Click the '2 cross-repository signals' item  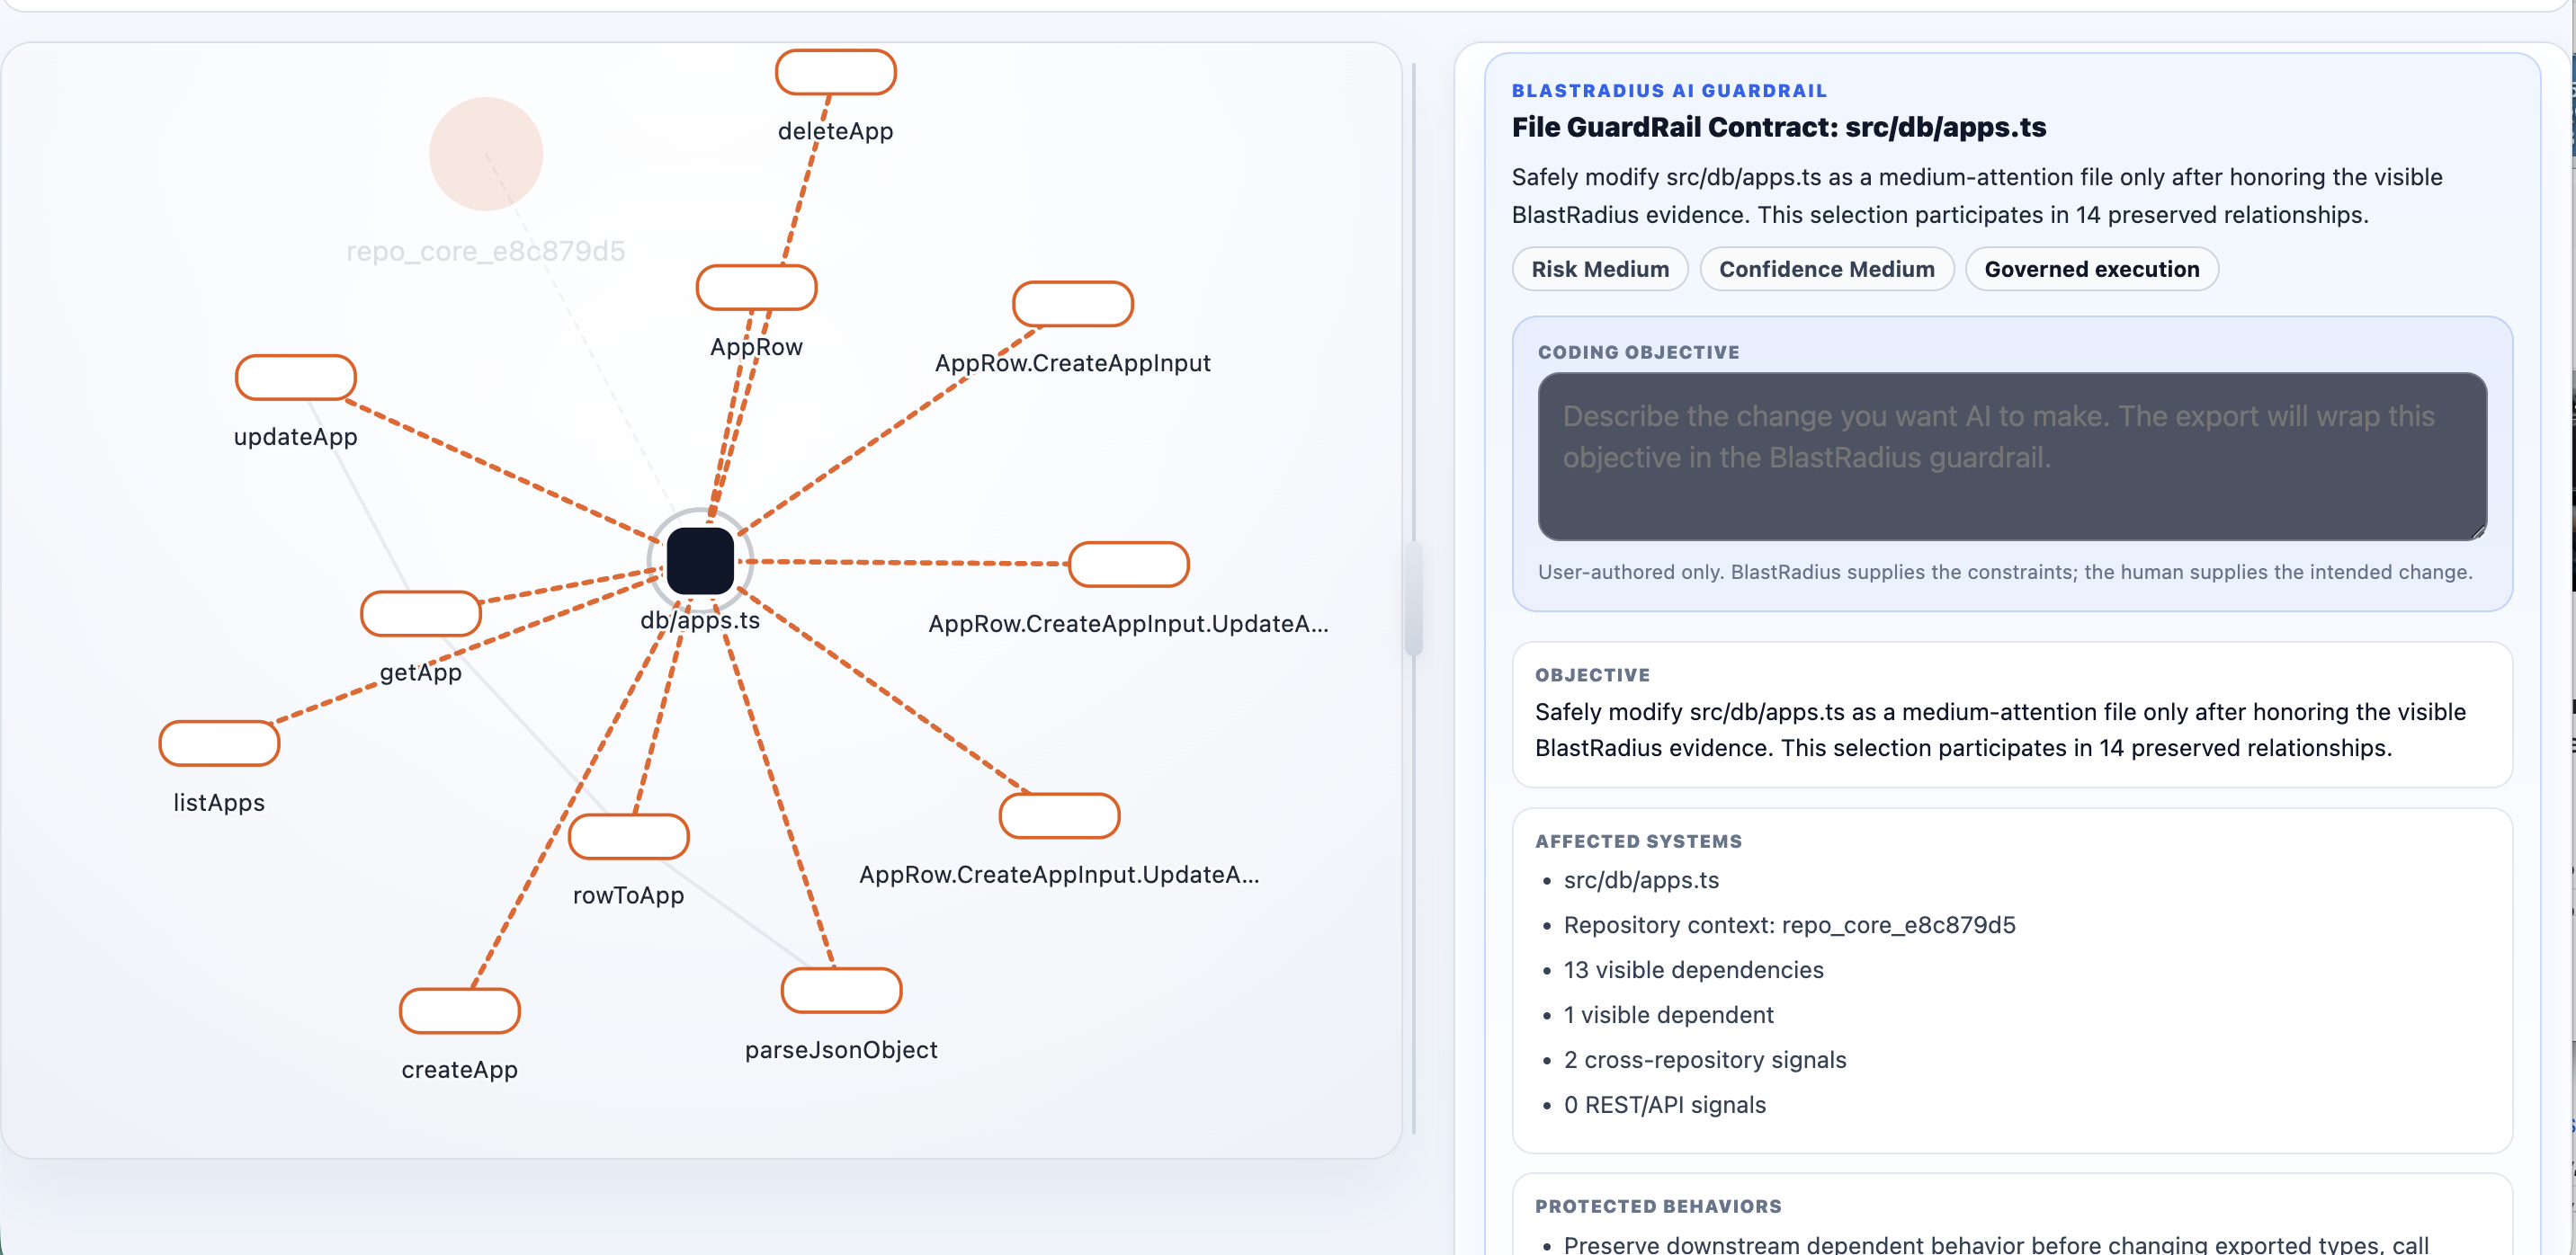pos(1704,1059)
